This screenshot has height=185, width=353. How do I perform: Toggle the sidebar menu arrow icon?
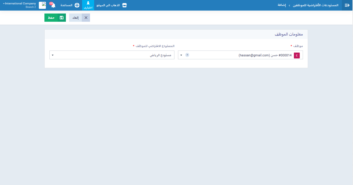(347, 5)
